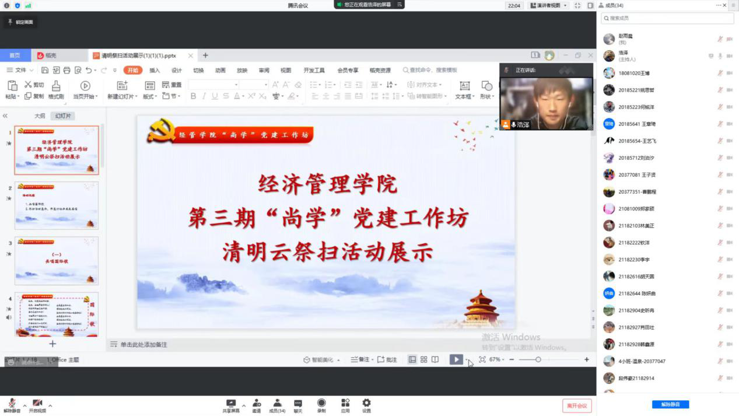This screenshot has height=416, width=739.
Task: Click the slide sorter view icon
Action: click(x=424, y=359)
